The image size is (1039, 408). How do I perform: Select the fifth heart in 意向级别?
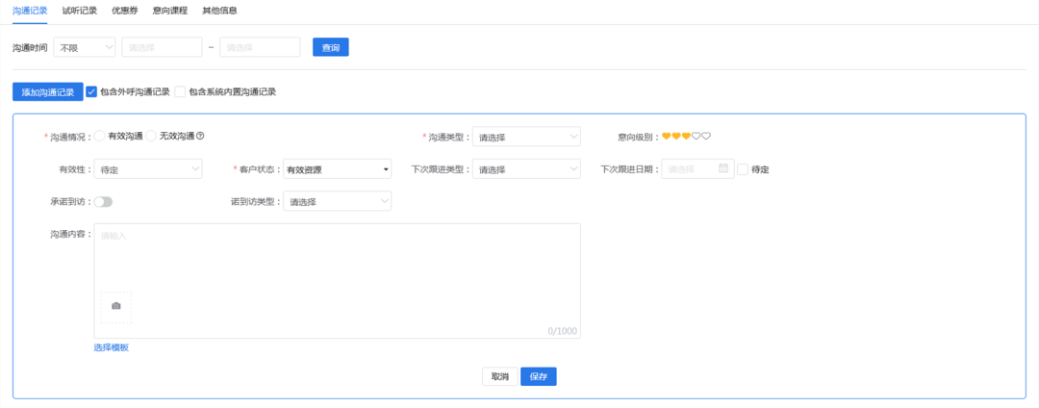[706, 137]
